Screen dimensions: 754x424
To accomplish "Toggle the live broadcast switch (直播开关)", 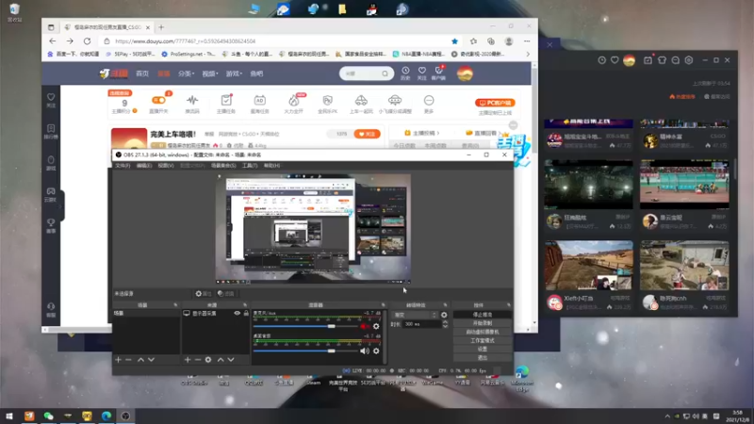I will click(158, 100).
